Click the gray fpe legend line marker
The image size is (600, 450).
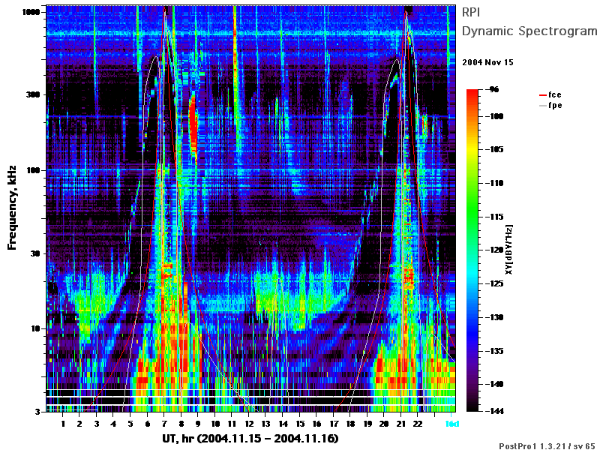coord(542,106)
